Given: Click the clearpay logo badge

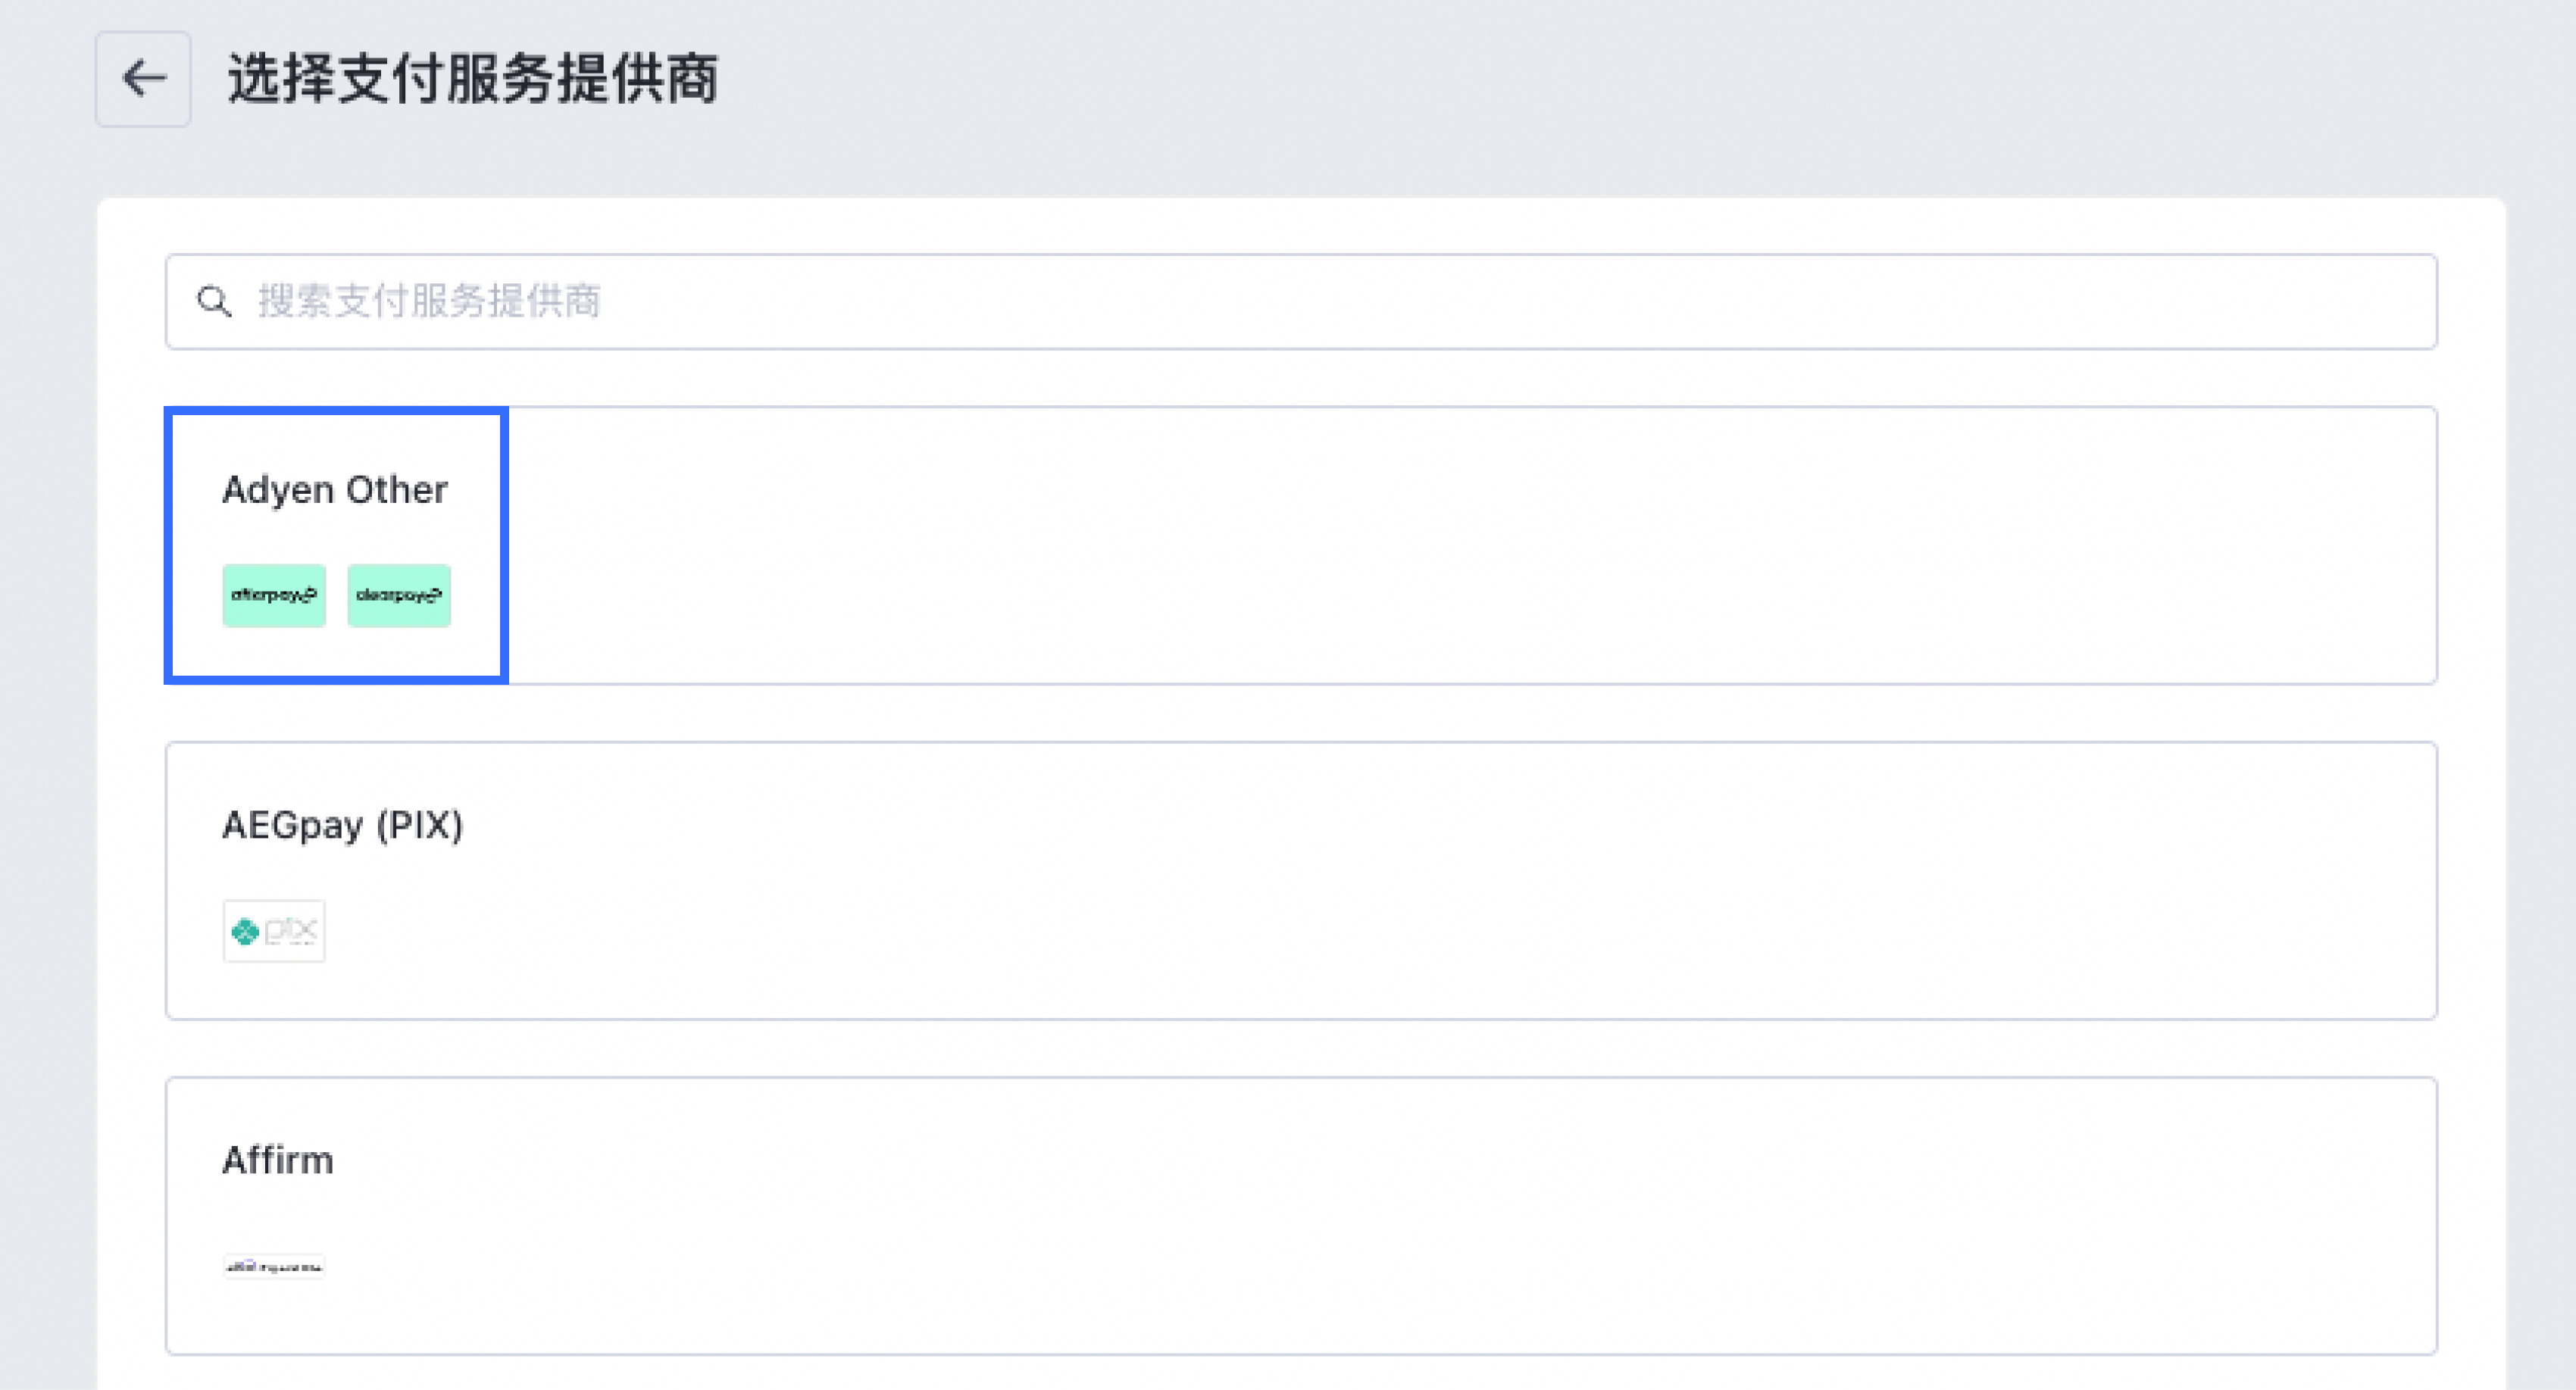Looking at the screenshot, I should (x=399, y=596).
